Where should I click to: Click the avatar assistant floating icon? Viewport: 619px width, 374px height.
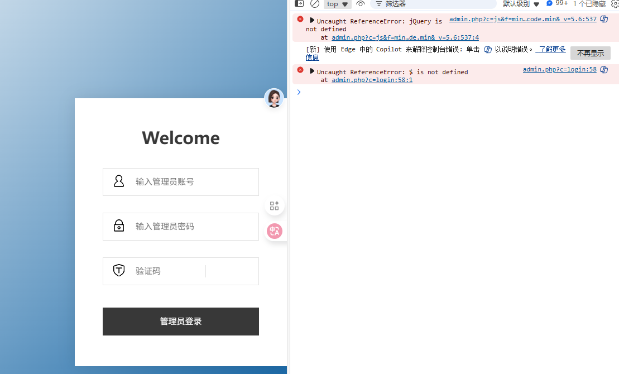pyautogui.click(x=274, y=98)
